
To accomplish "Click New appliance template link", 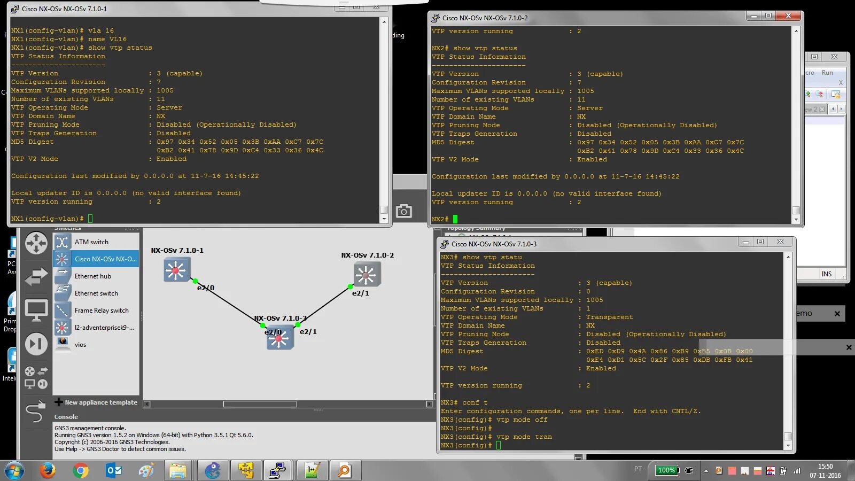I will coord(96,402).
